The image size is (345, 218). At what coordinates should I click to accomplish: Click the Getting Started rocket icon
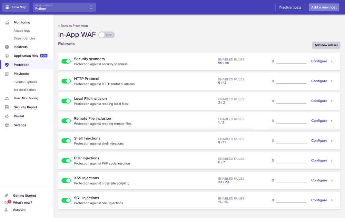pos(6,196)
